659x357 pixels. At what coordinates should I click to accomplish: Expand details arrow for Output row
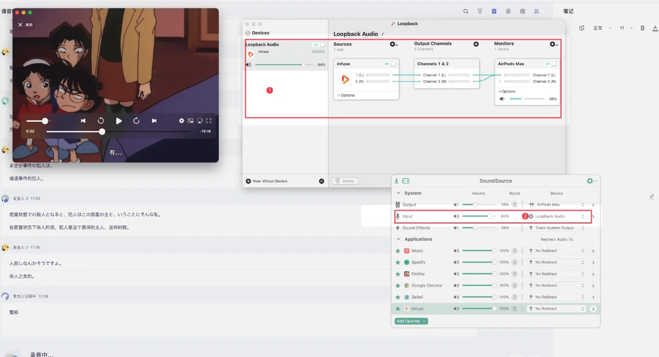tap(593, 204)
